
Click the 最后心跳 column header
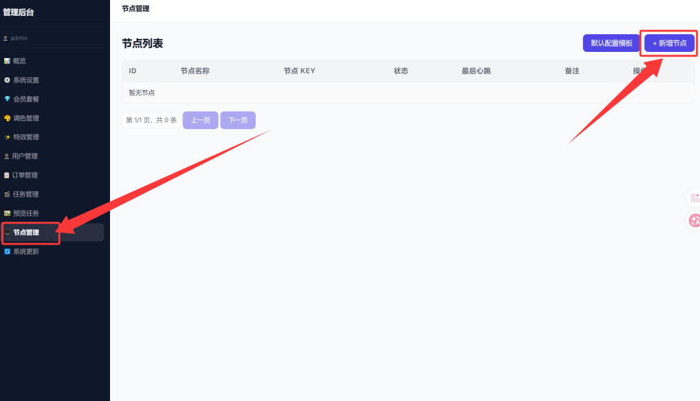[476, 71]
